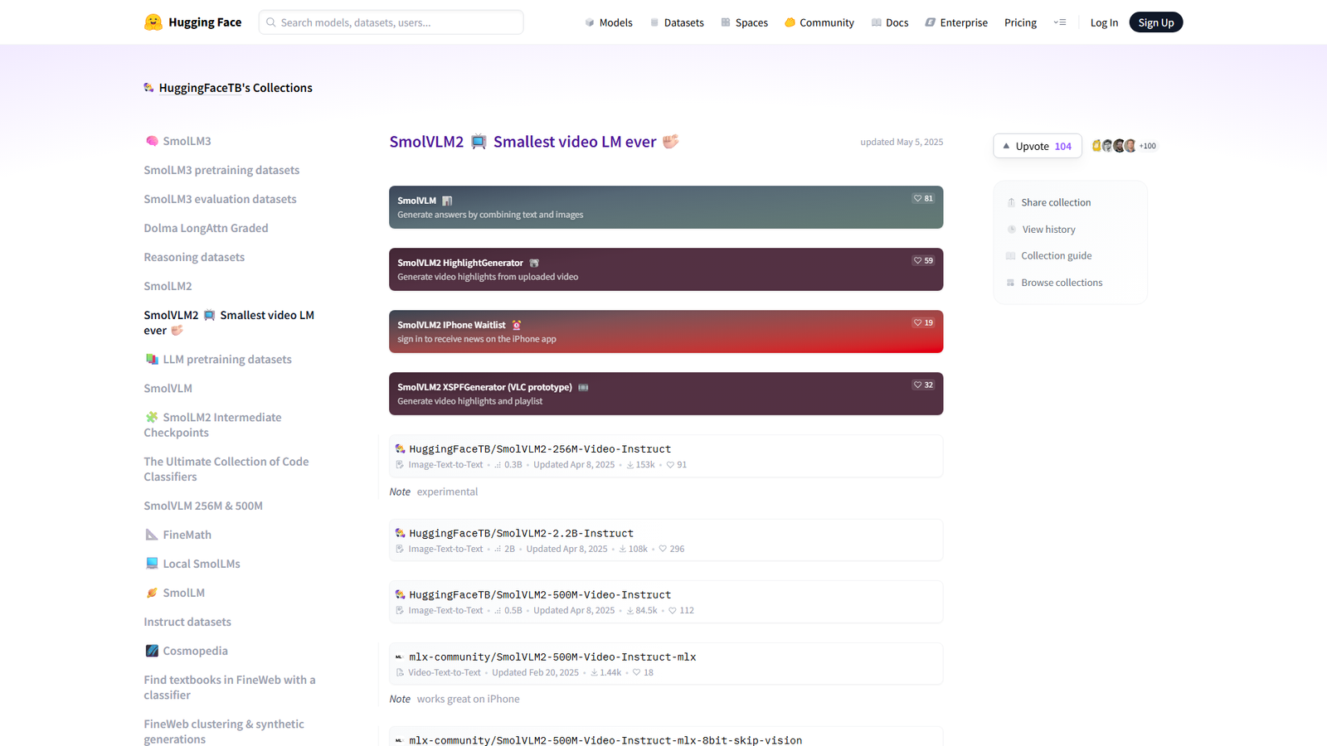Toggle upvote on the SmolVLM2 collection
1327x746 pixels.
pos(1037,145)
